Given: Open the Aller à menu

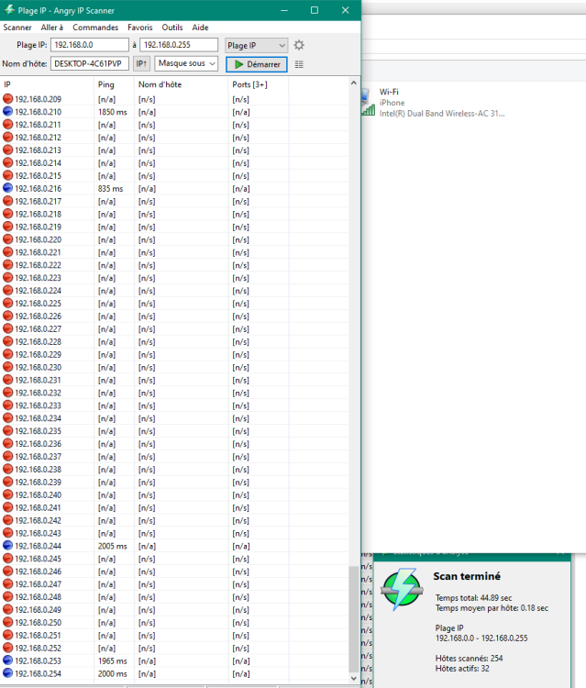Looking at the screenshot, I should pos(51,28).
